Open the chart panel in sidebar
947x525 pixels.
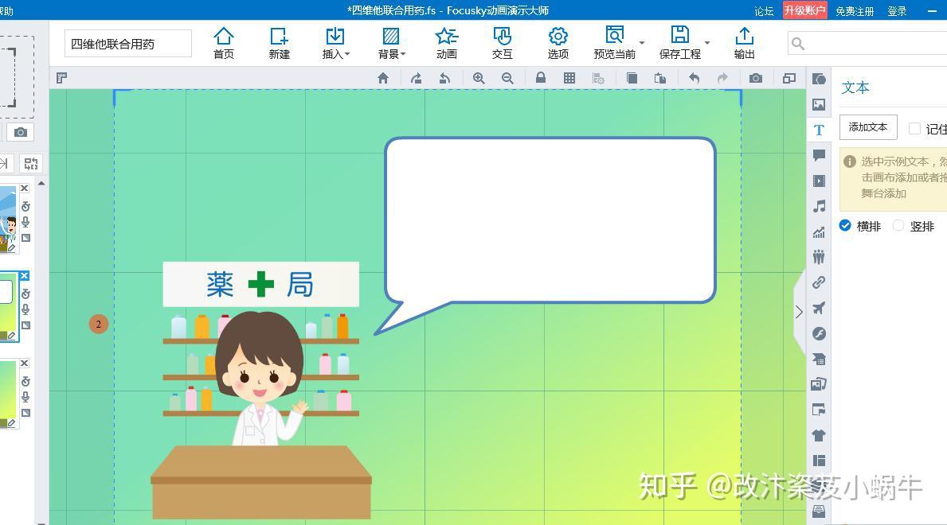(x=819, y=231)
